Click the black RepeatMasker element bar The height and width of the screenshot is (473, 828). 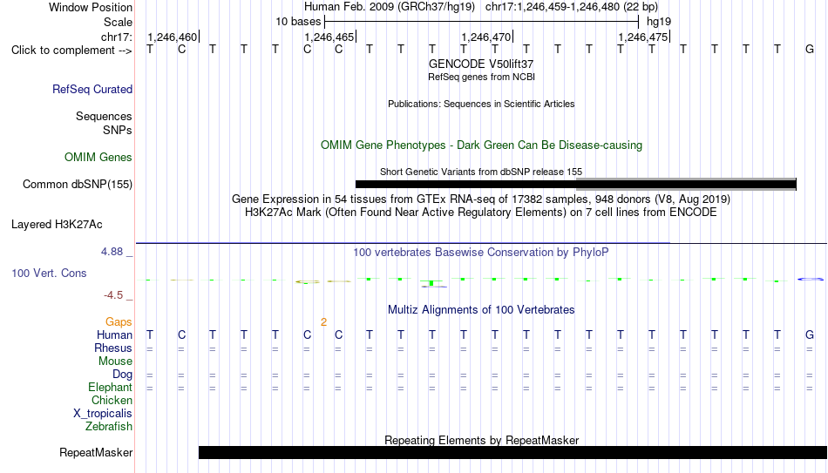coord(512,452)
